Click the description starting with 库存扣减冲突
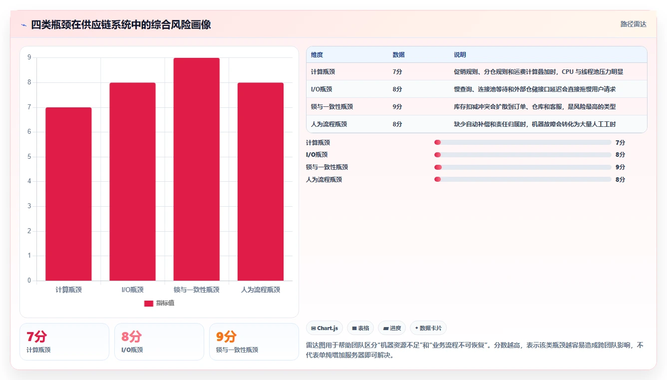The image size is (667, 380). pos(535,107)
